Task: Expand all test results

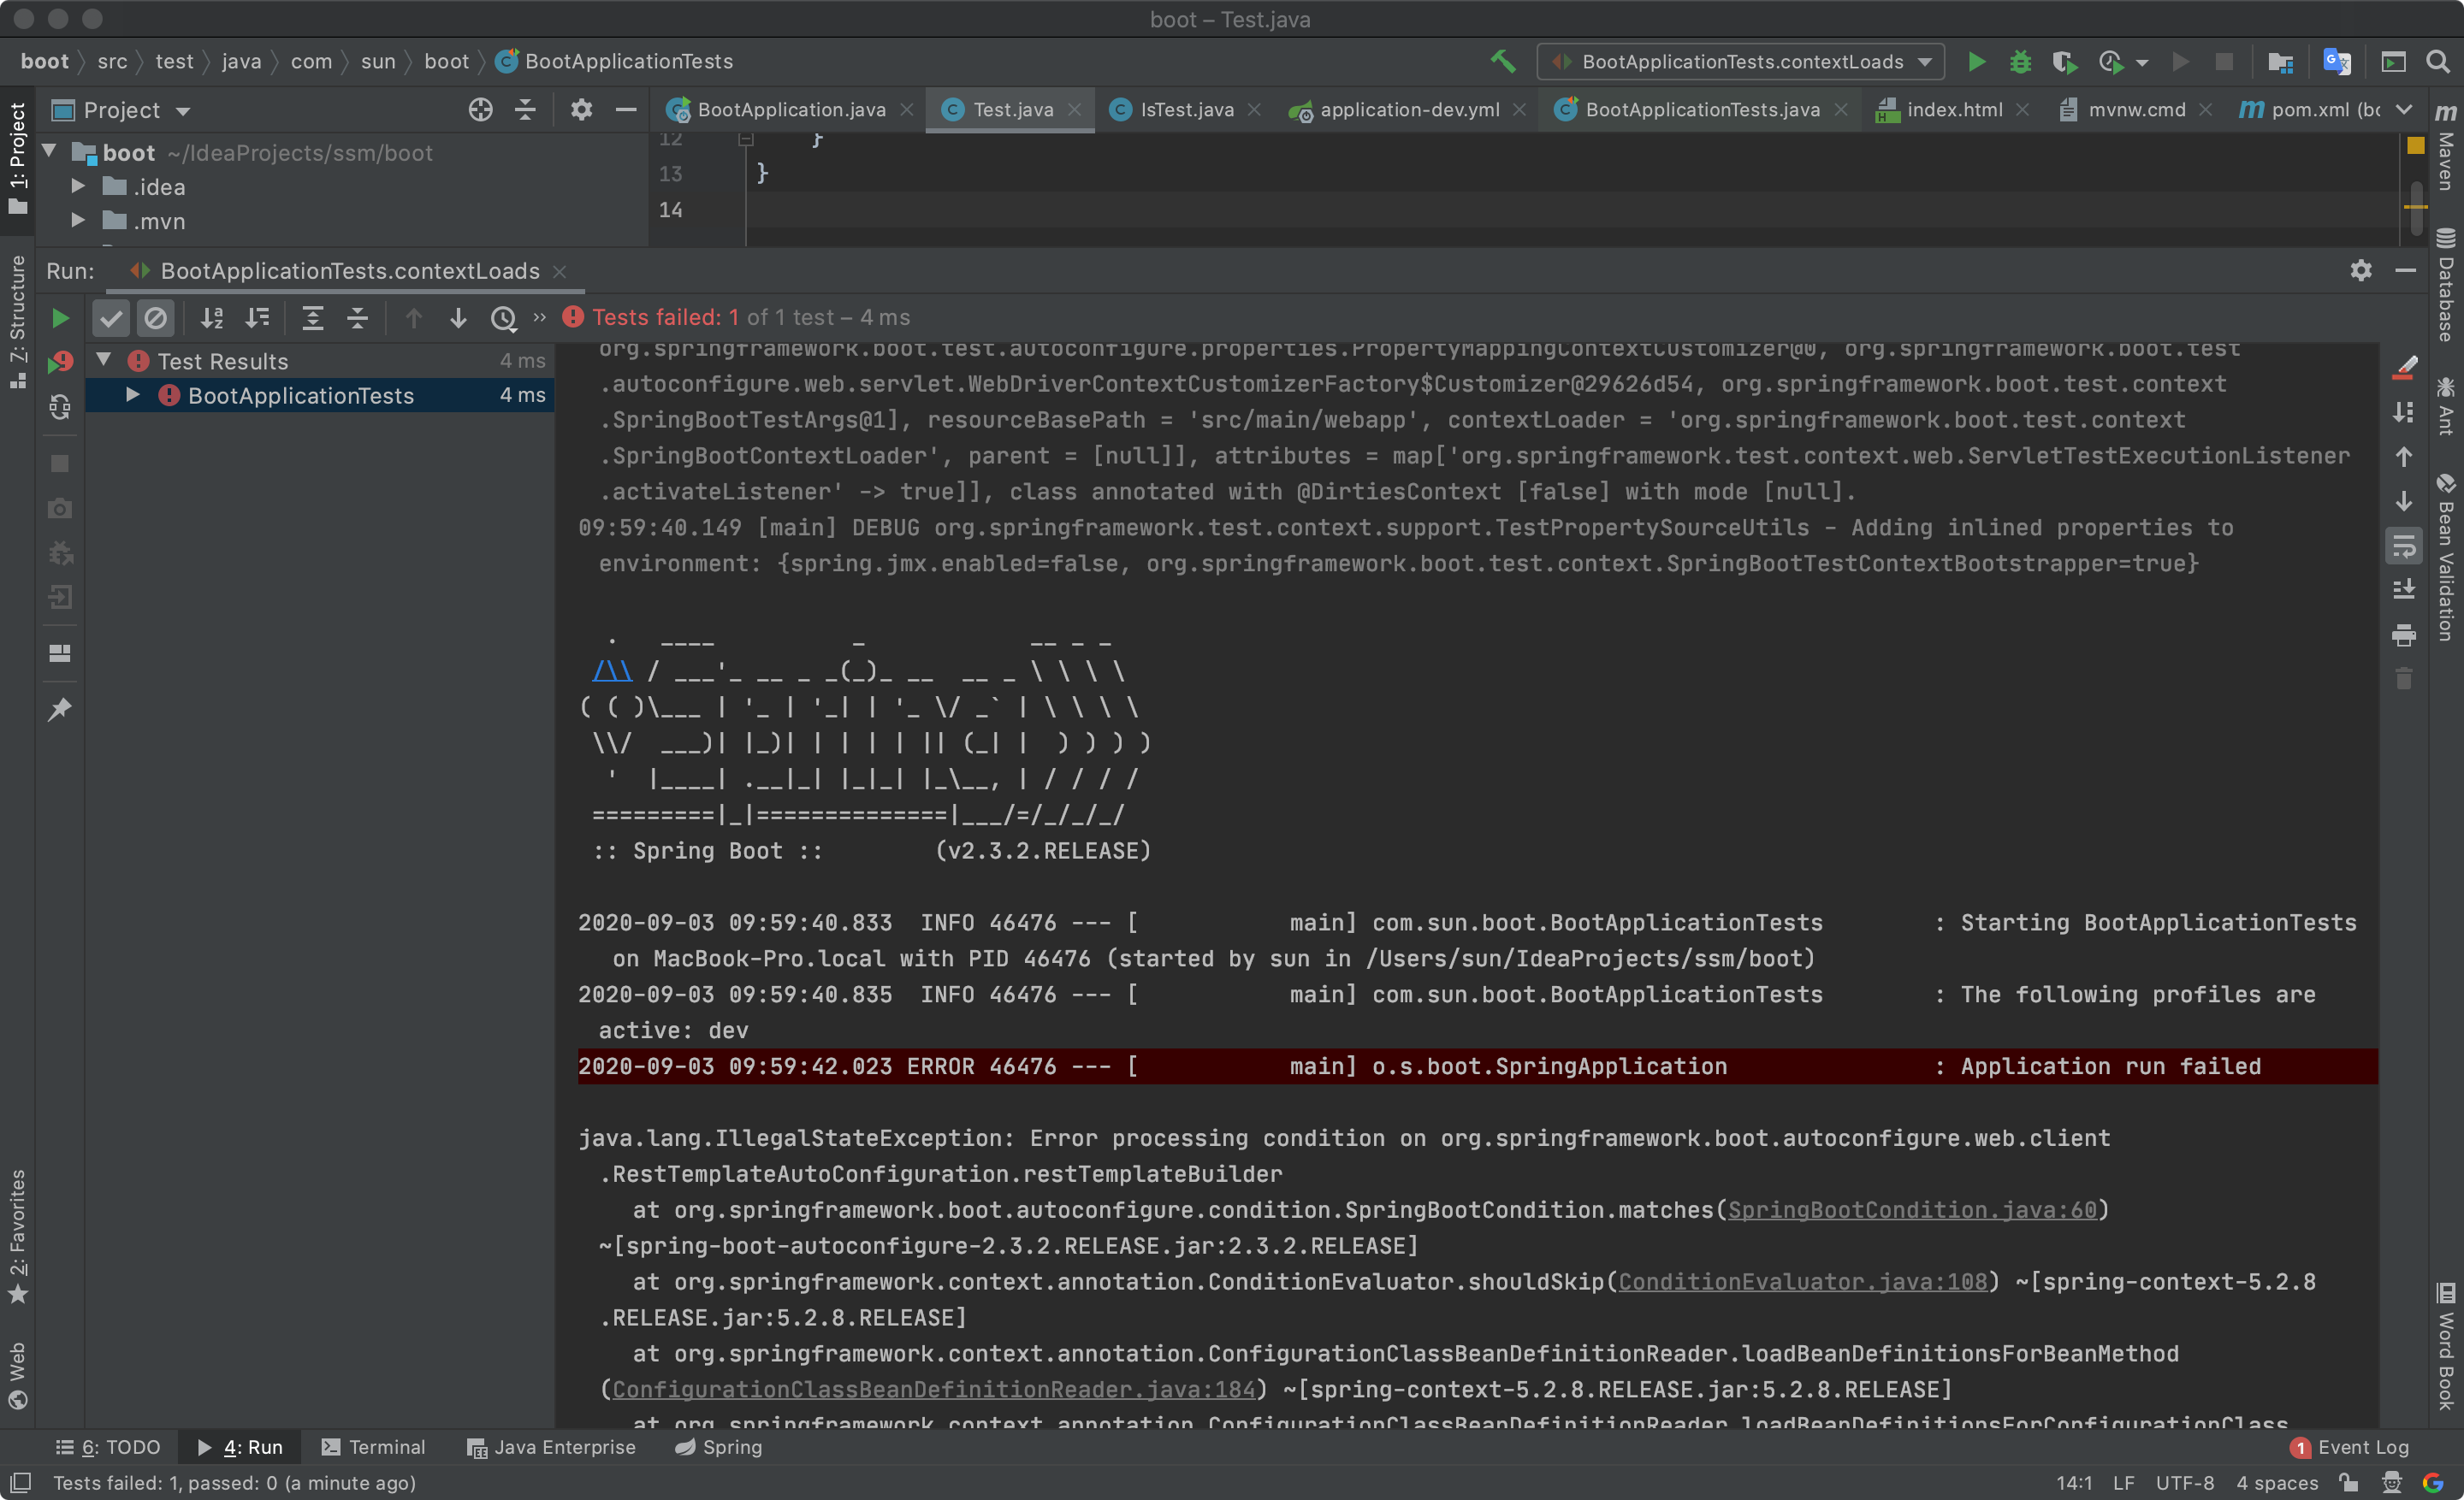Action: 313,318
